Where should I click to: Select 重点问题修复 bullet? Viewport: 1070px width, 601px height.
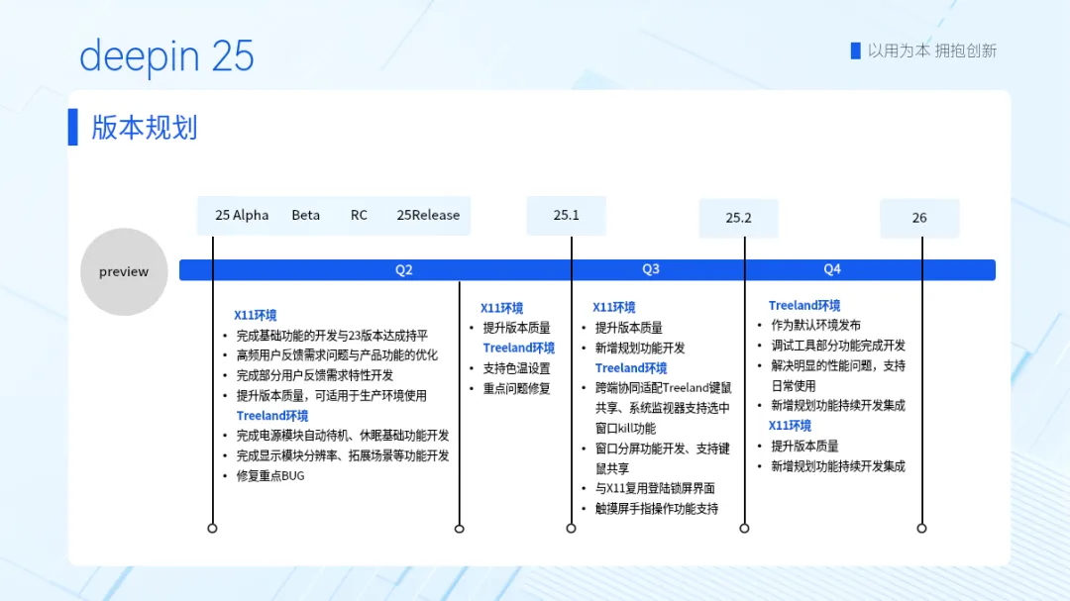(516, 389)
